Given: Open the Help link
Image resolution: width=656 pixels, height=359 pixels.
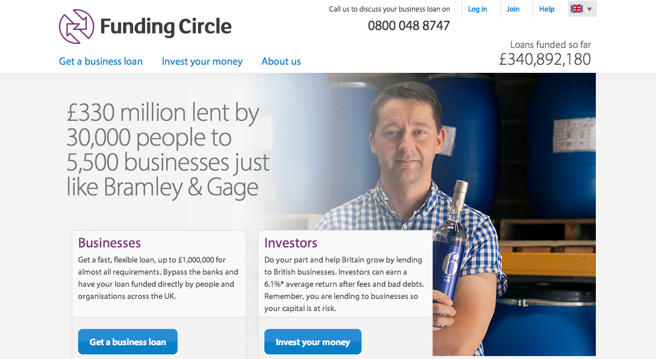Looking at the screenshot, I should [547, 9].
